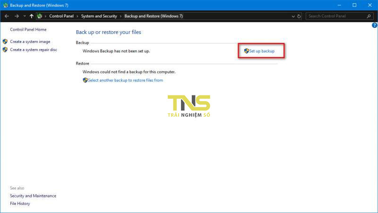Go forward using the forward arrow
Screen dimensions: 378x213
(x=17, y=16)
